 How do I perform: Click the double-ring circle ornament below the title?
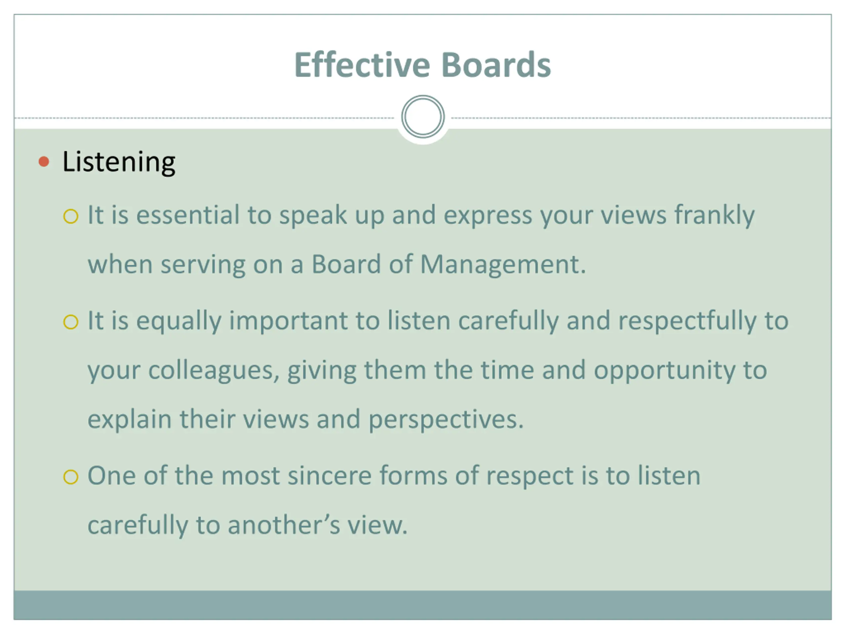tap(423, 117)
